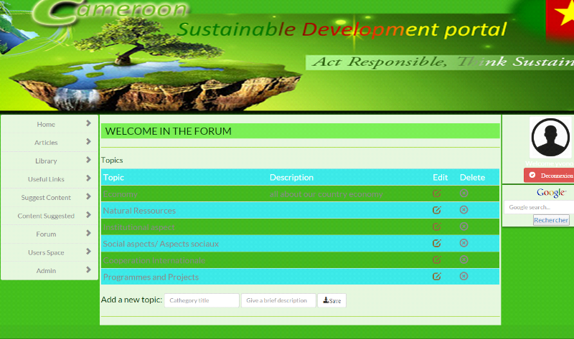Click the Save button
This screenshot has width=574, height=339.
click(331, 300)
